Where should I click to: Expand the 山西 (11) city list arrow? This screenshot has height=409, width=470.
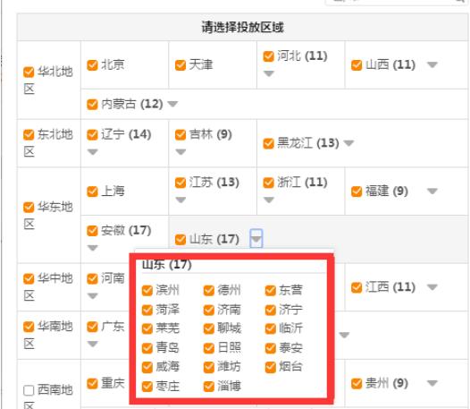click(432, 64)
